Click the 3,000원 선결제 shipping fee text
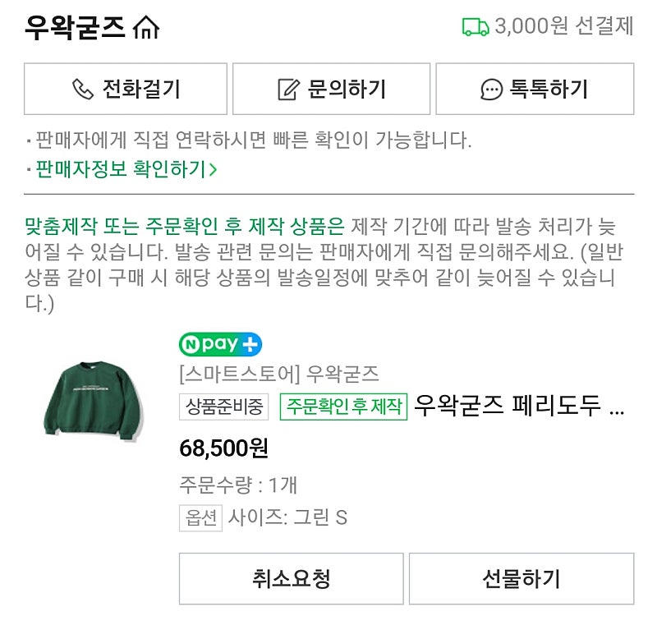Viewport: 657px width, 625px height. tap(563, 26)
